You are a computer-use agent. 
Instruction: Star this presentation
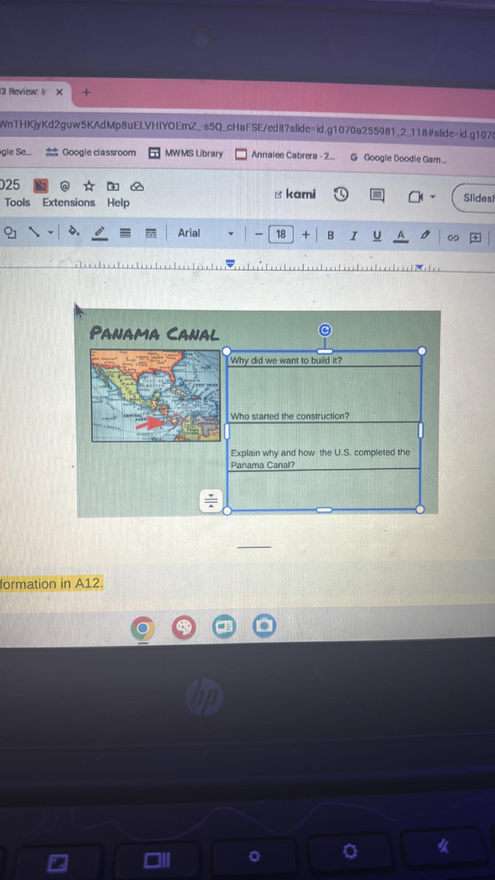pyautogui.click(x=89, y=186)
